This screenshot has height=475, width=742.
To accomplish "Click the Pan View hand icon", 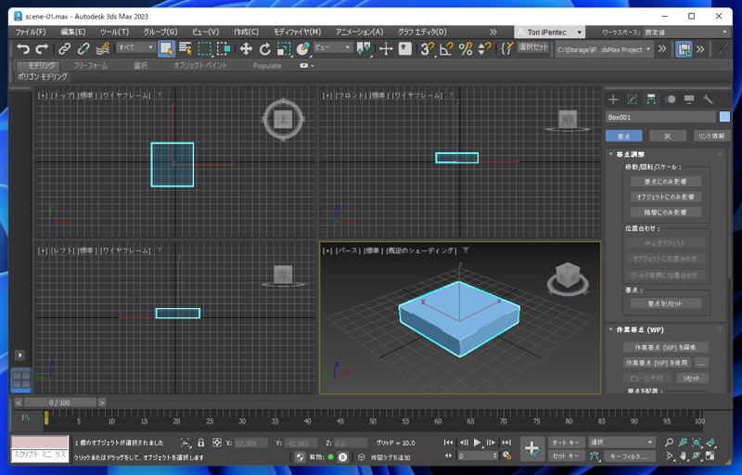I will (684, 456).
